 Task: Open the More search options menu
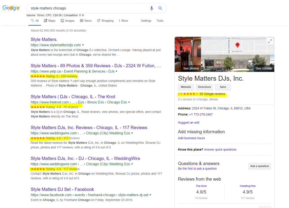[x=123, y=21]
